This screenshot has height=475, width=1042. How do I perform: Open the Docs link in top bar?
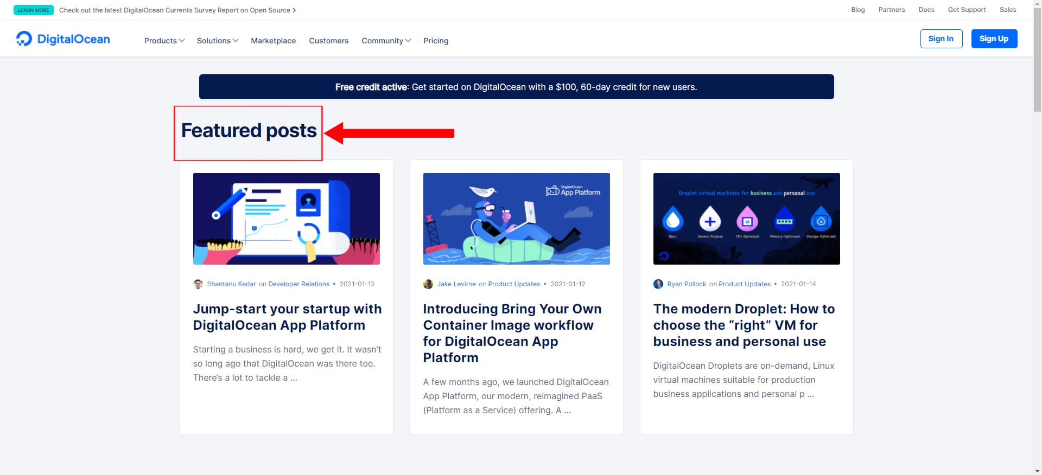pos(926,10)
